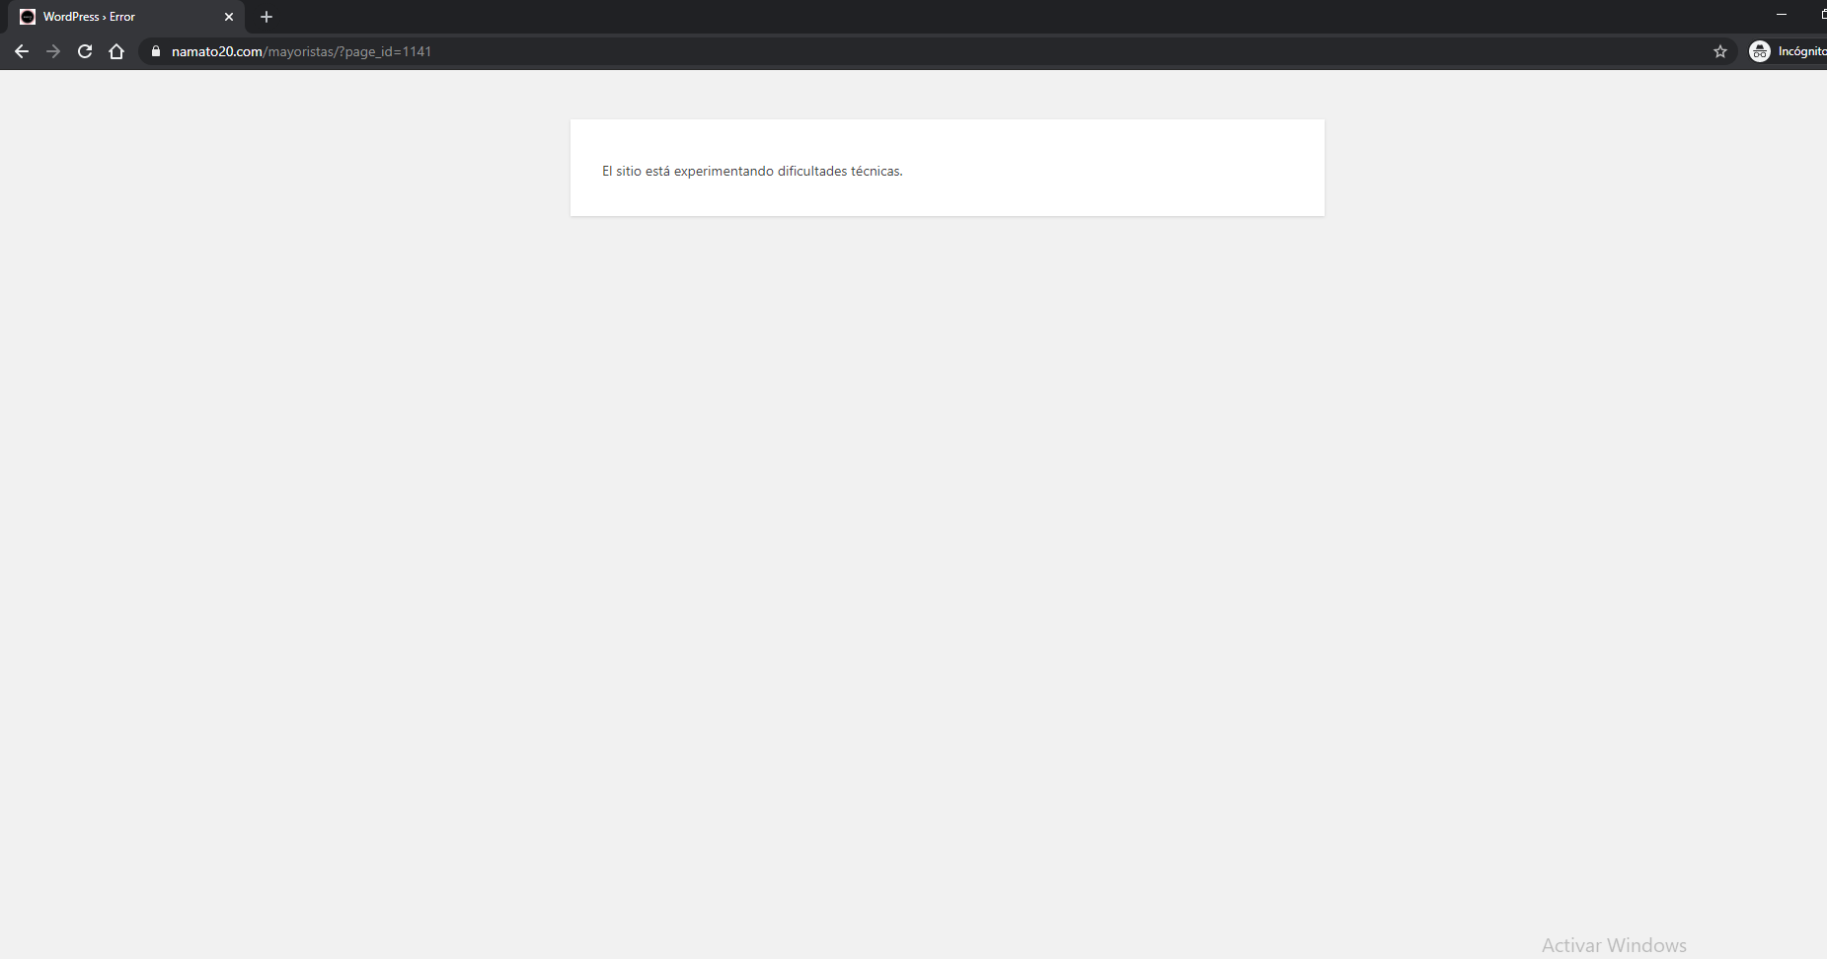Minimize the browser window
The width and height of the screenshot is (1827, 959).
click(1782, 15)
